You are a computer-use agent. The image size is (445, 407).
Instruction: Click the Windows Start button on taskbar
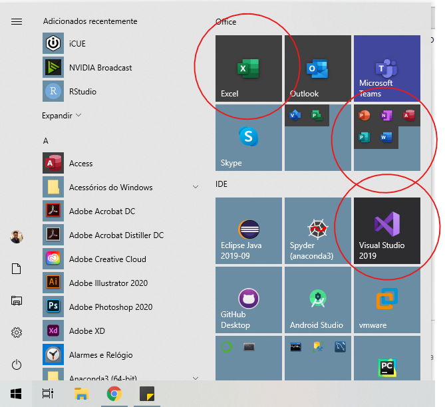click(16, 394)
